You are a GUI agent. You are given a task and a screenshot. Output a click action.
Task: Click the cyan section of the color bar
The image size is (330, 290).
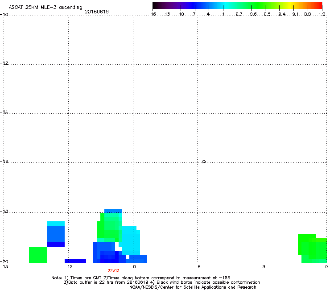click(x=224, y=6)
